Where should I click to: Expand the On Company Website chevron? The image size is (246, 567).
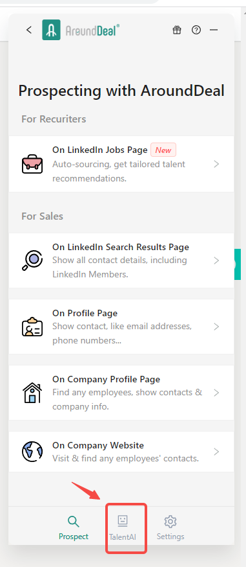click(216, 452)
